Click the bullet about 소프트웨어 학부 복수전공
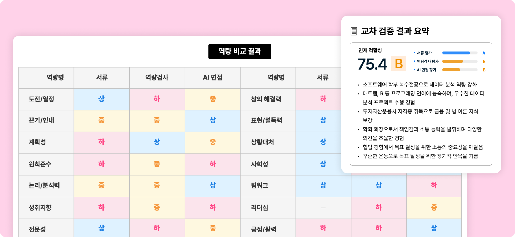515x237 pixels. tap(420, 85)
